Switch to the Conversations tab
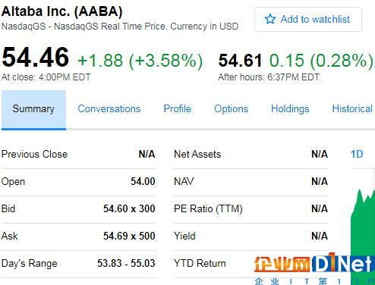 109,109
